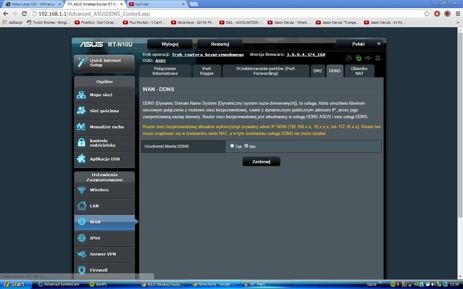Click the Aplikacja USB puzzle piece icon
The image size is (463, 289).
pyautogui.click(x=81, y=159)
